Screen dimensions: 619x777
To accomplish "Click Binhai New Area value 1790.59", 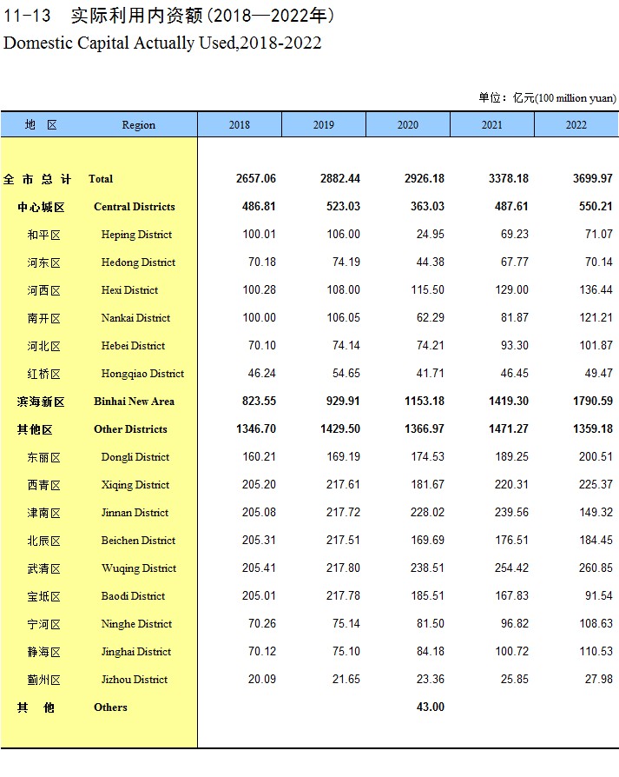I will point(593,401).
